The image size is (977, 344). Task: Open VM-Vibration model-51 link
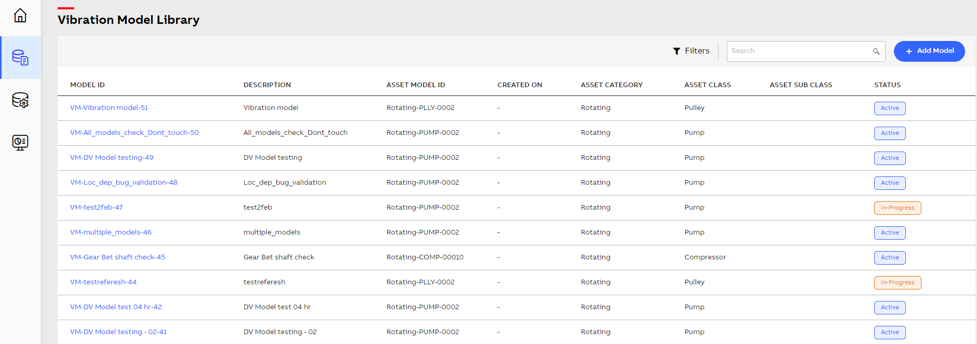[x=109, y=108]
